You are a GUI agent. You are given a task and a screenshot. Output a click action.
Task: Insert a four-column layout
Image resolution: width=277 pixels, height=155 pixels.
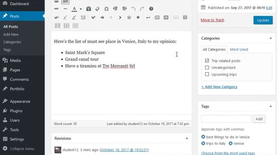coord(75,26)
